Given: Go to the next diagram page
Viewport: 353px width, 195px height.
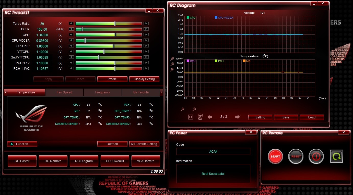Looking at the screenshot, I should click(237, 117).
